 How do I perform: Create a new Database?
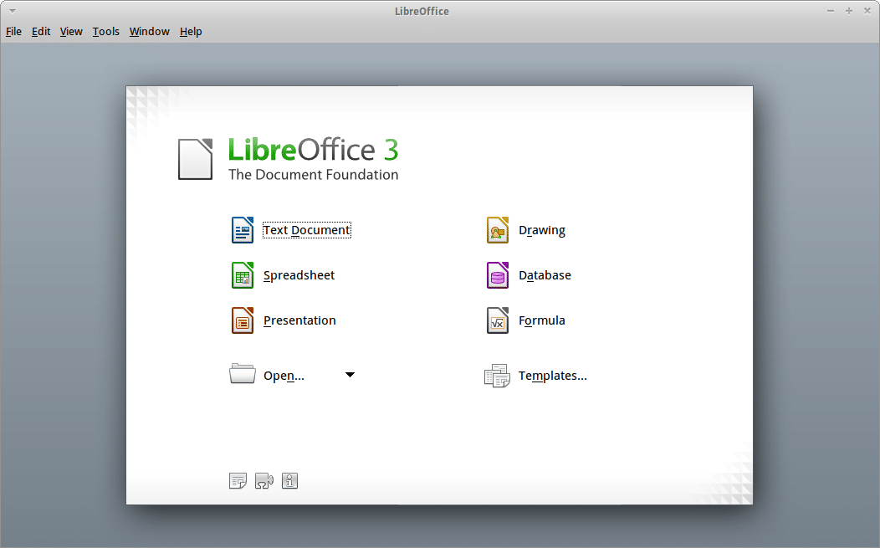click(545, 275)
